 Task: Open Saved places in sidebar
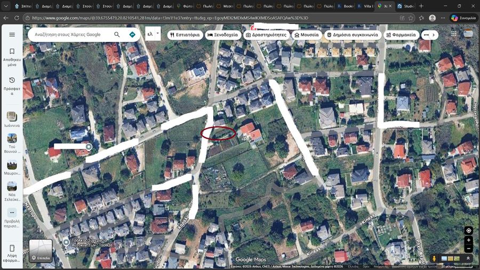pyautogui.click(x=12, y=56)
